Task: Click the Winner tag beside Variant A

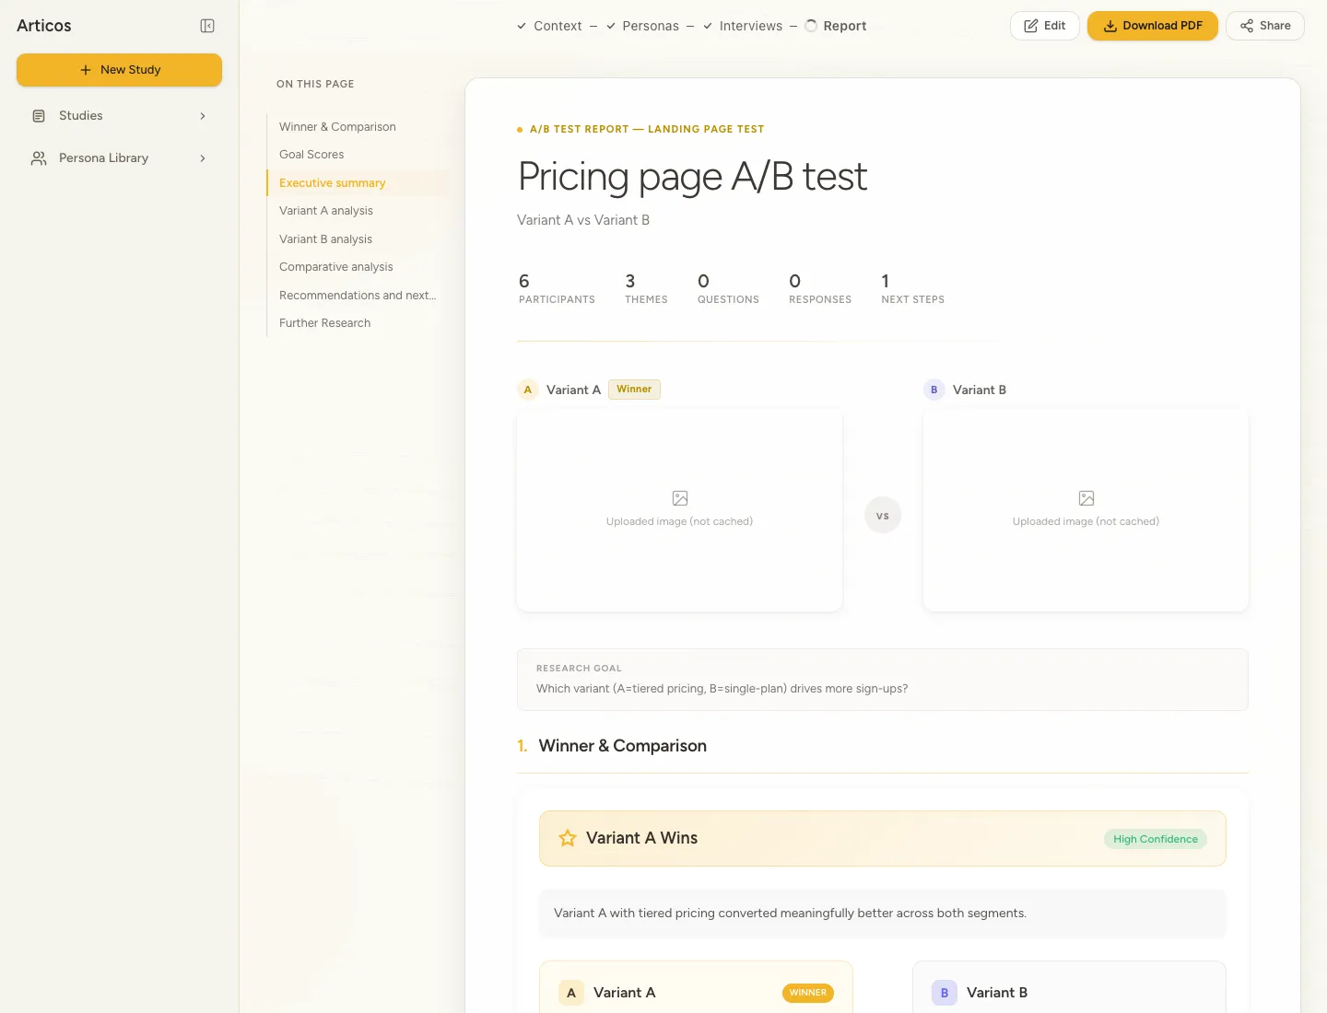Action: coord(634,390)
